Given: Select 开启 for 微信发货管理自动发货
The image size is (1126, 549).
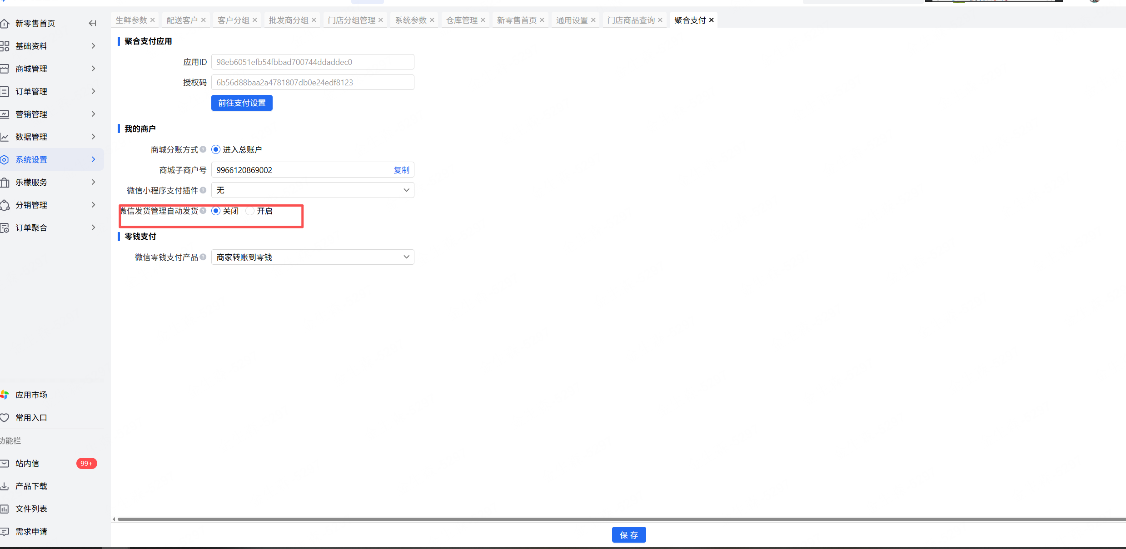Looking at the screenshot, I should [250, 211].
